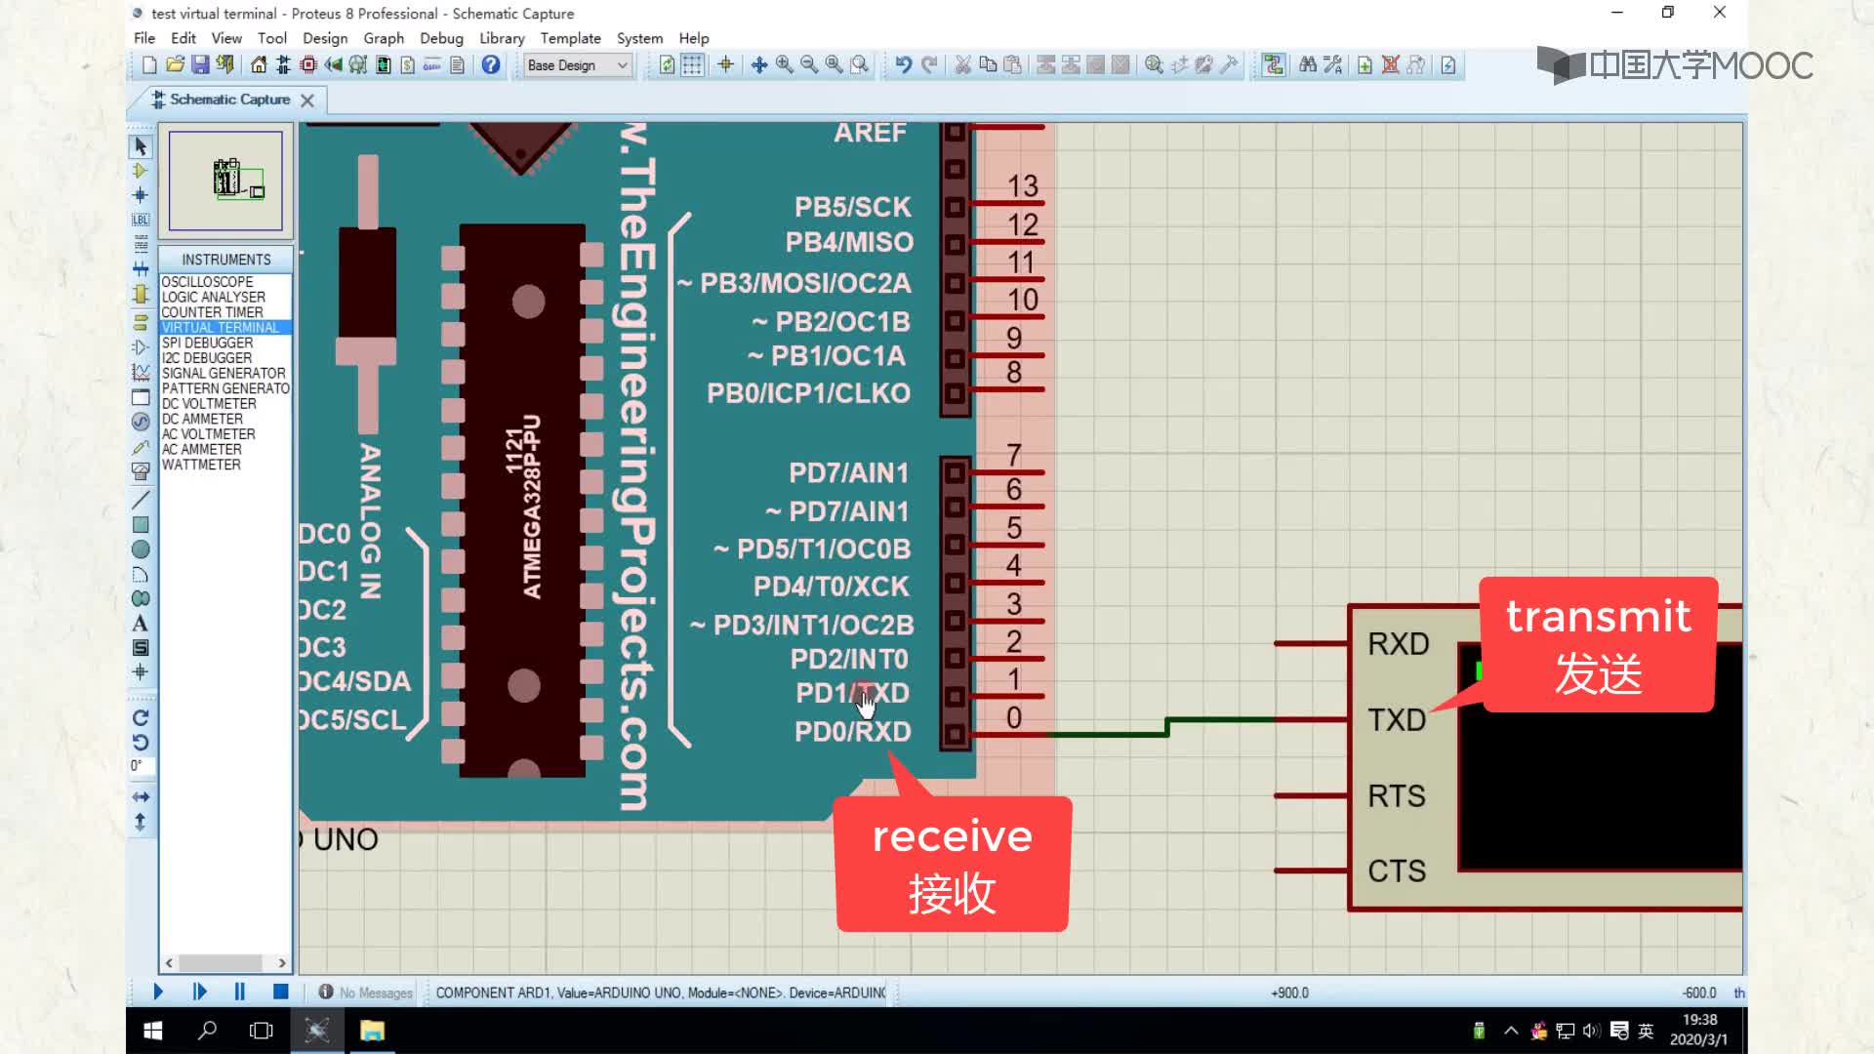
Task: Click the New Project icon
Action: pos(149,65)
